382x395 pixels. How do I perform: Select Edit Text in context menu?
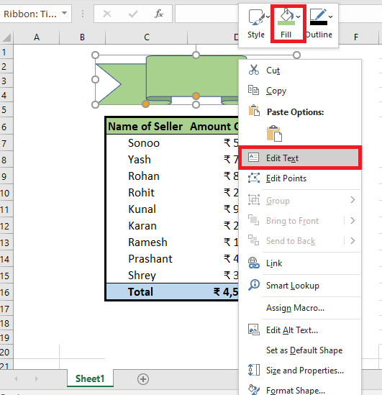[300, 158]
